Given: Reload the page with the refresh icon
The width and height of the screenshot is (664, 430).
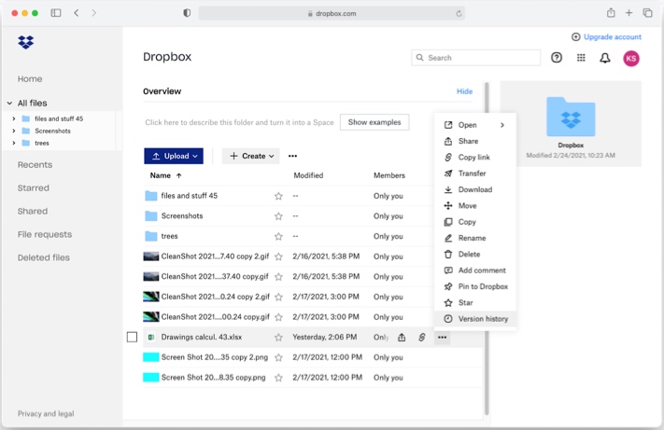Looking at the screenshot, I should (459, 14).
